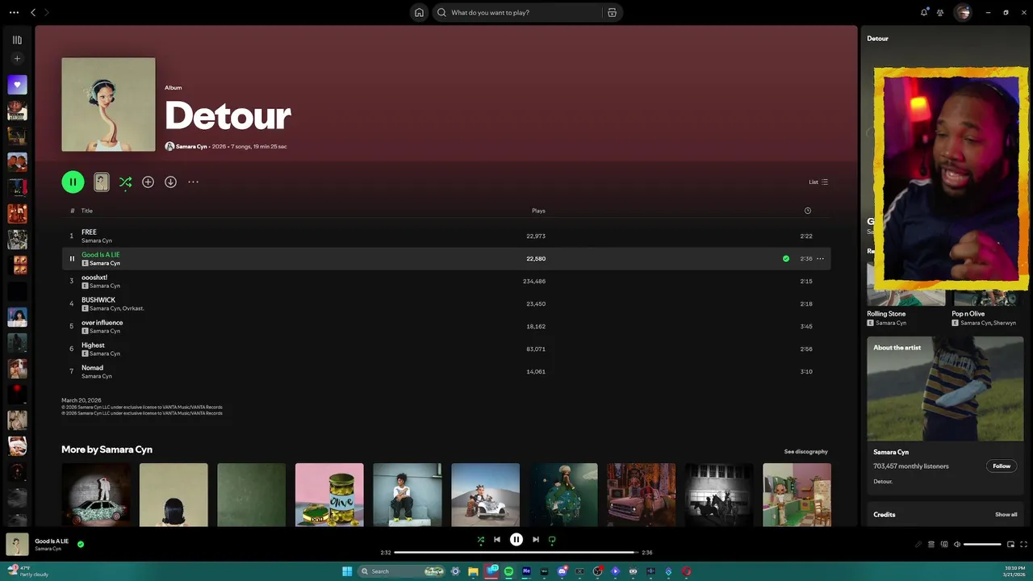Skip to the previous track

point(497,540)
